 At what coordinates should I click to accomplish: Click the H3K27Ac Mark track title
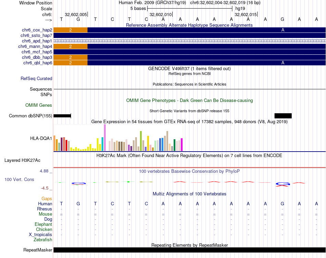(189, 156)
